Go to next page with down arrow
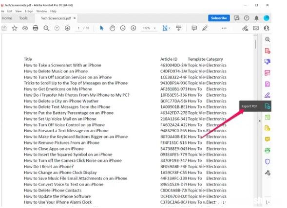 point(67,28)
